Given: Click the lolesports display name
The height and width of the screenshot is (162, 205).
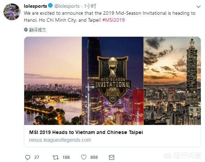Looking at the screenshot, I should [x=35, y=6].
